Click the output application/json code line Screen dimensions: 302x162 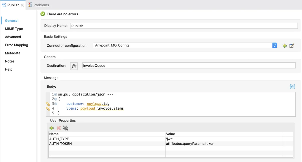[x=86, y=94]
